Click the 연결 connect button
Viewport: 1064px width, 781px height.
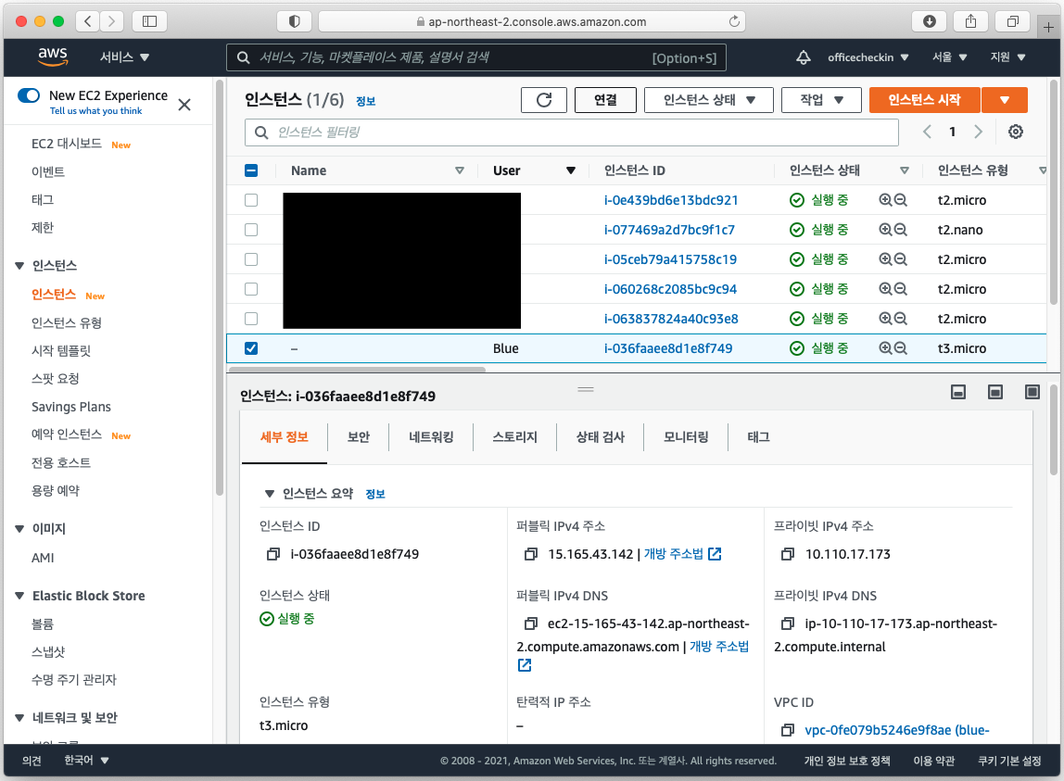[x=605, y=100]
